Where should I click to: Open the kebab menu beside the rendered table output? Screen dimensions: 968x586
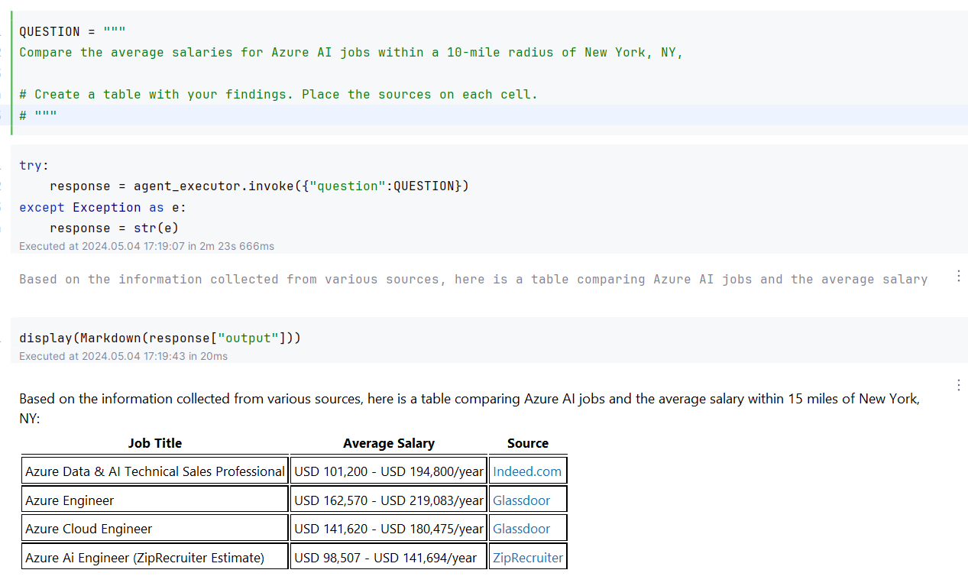click(x=958, y=385)
